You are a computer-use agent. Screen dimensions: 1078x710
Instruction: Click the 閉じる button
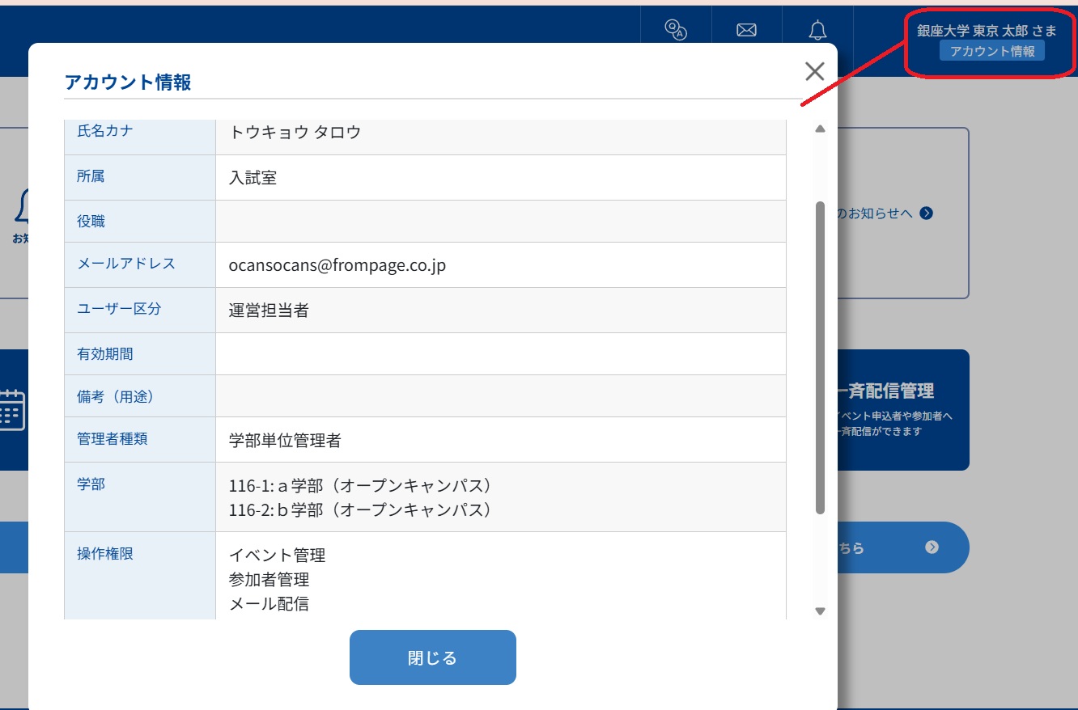pos(433,657)
